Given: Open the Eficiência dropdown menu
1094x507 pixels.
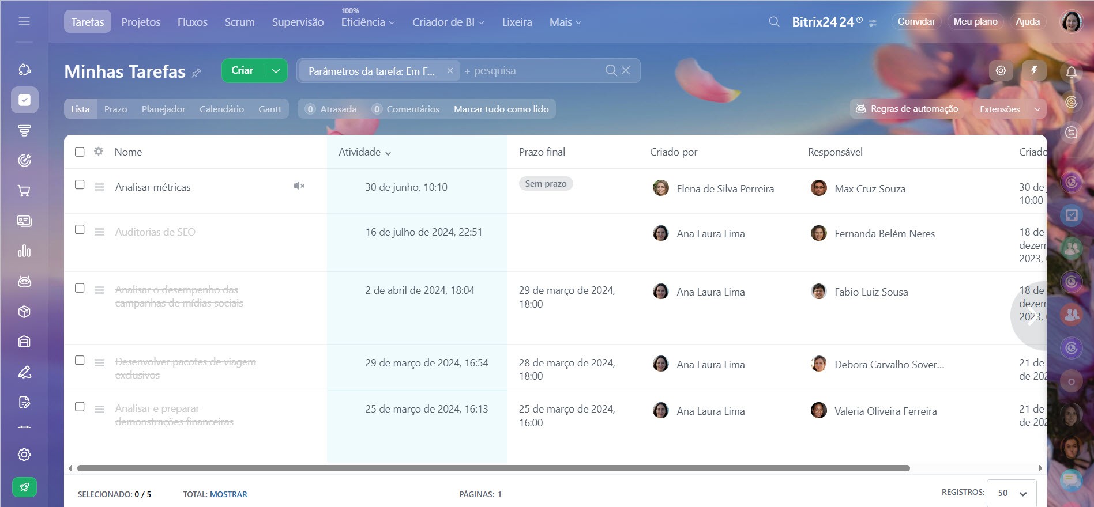Looking at the screenshot, I should coord(368,22).
